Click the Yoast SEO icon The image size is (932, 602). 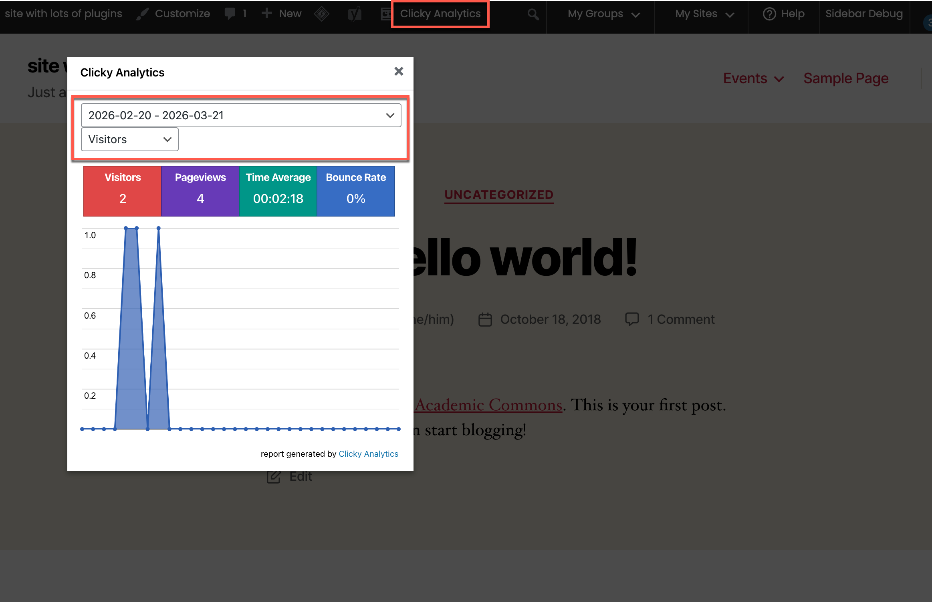355,14
